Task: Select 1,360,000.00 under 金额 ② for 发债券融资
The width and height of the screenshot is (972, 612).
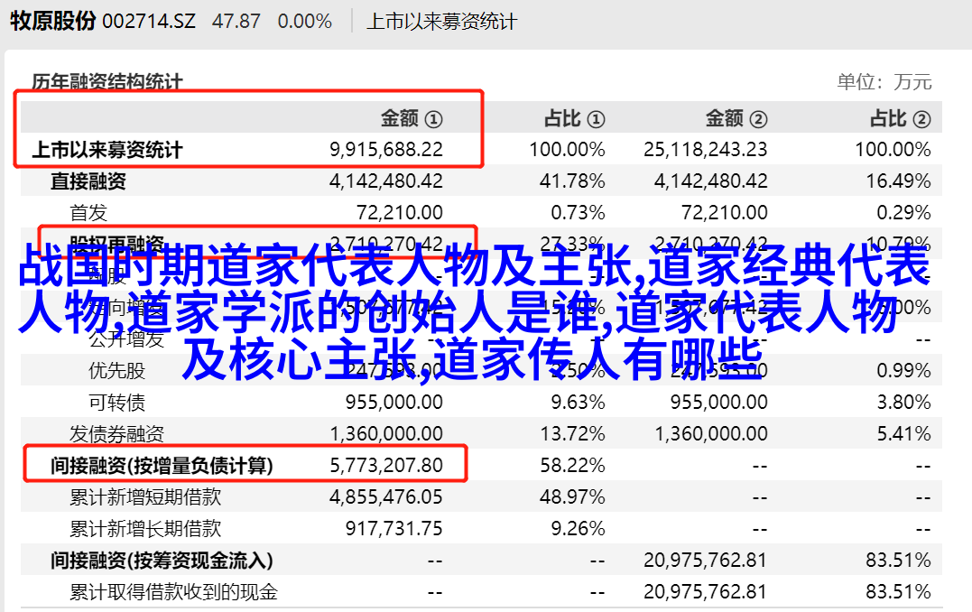Action: coord(711,434)
